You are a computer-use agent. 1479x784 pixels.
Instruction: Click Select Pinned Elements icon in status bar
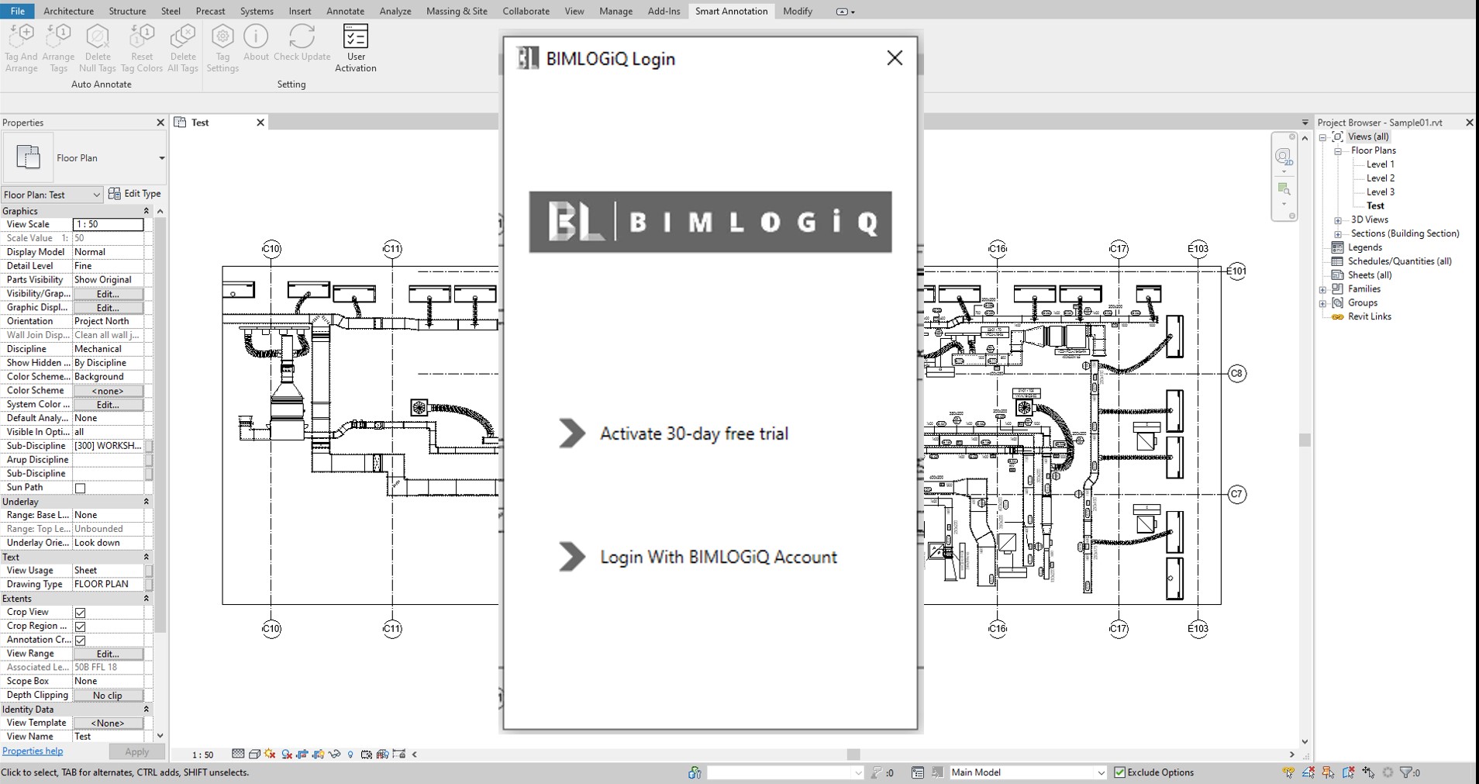click(1328, 772)
